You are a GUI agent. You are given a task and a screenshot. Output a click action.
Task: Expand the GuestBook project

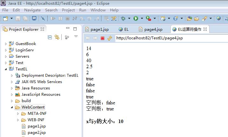point(6,44)
